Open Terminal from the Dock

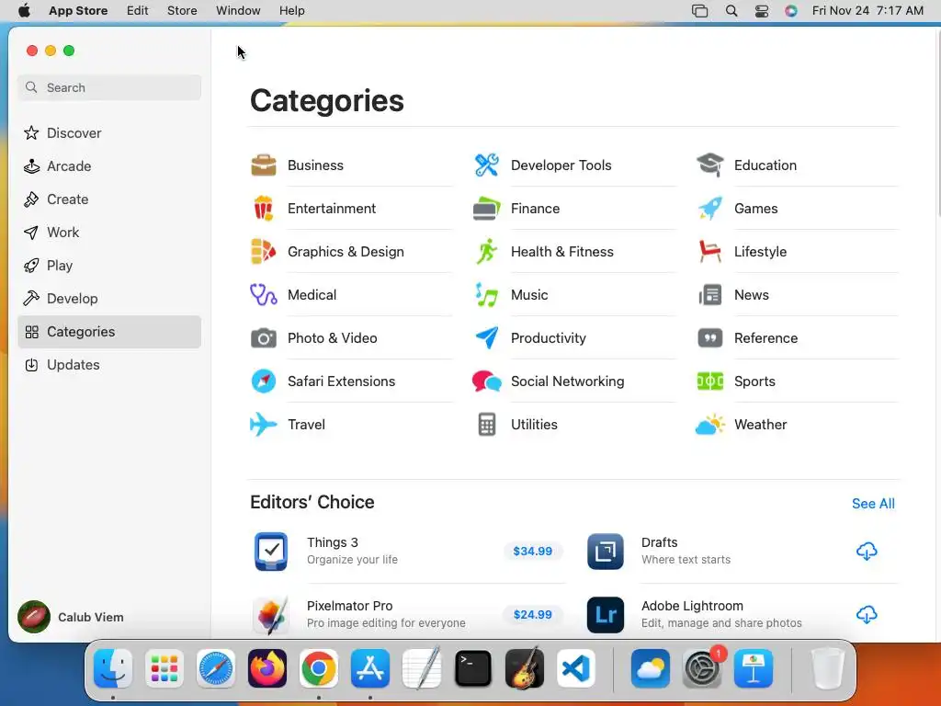pyautogui.click(x=473, y=668)
